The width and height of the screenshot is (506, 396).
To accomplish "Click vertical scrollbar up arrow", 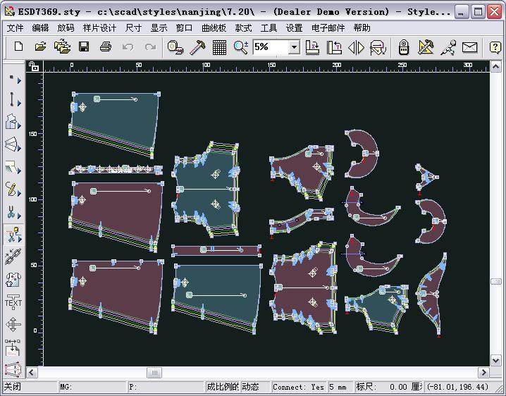I will (495, 67).
